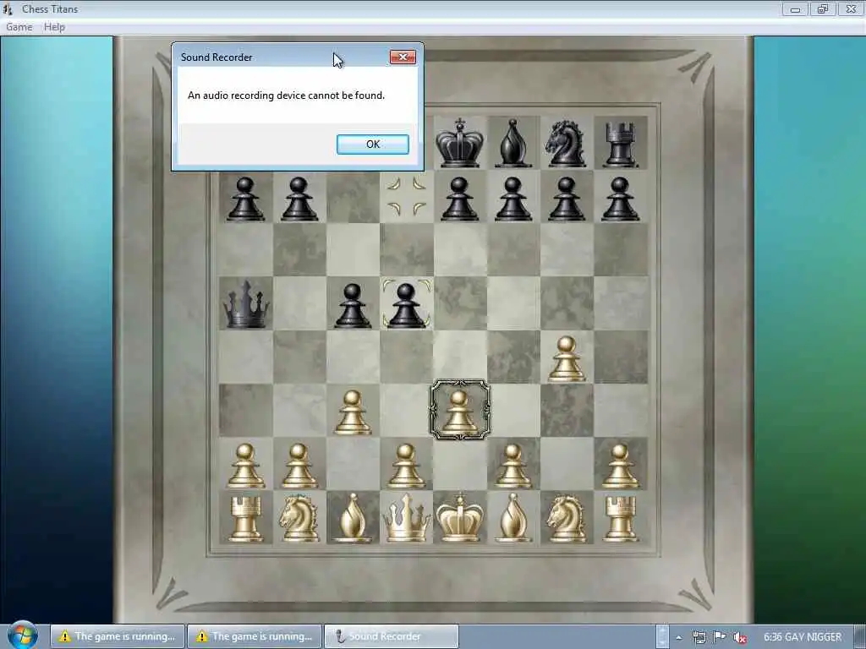Click OK in the Sound Recorder dialog
Image resolution: width=866 pixels, height=649 pixels.
tap(373, 144)
